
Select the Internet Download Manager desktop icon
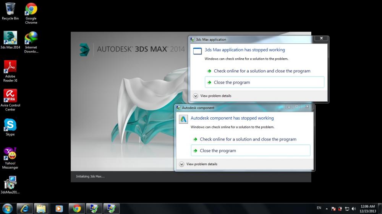click(31, 42)
